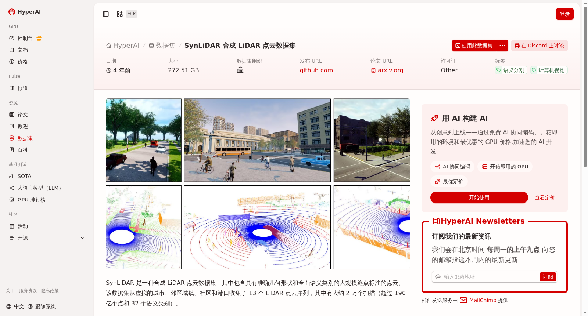Open the park road scene thumbnail
Screen dimensions: 588x316
click(x=144, y=140)
